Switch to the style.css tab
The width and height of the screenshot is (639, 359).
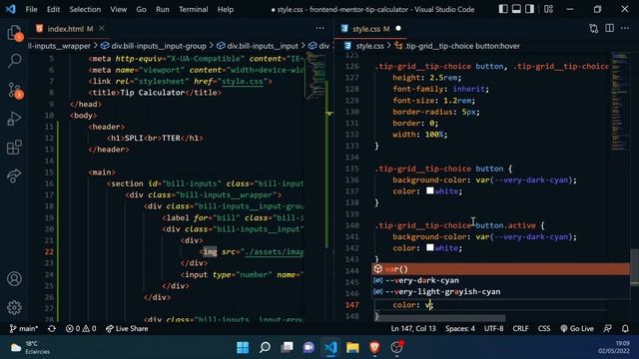pos(370,29)
